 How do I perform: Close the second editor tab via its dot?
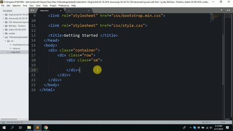pyautogui.click(x=89, y=11)
